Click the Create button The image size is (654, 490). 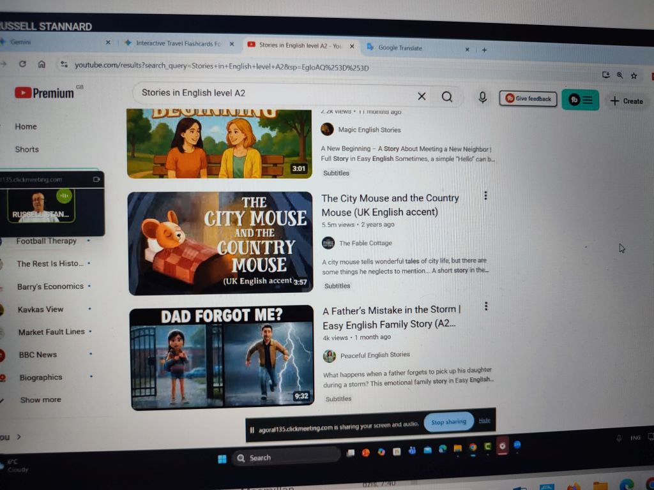(x=626, y=101)
